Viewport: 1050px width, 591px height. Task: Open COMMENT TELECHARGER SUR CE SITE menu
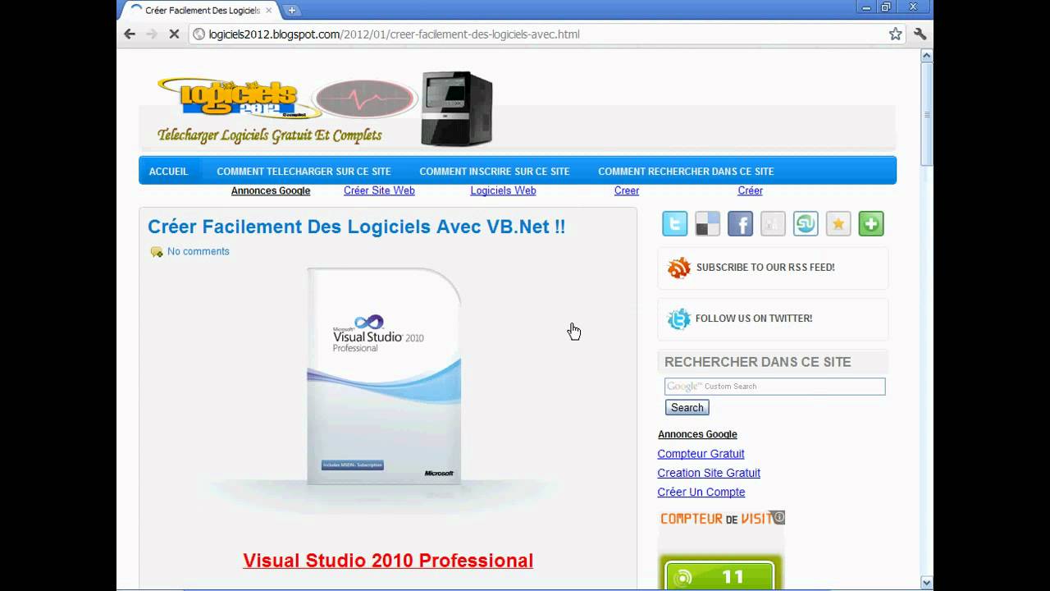point(304,172)
